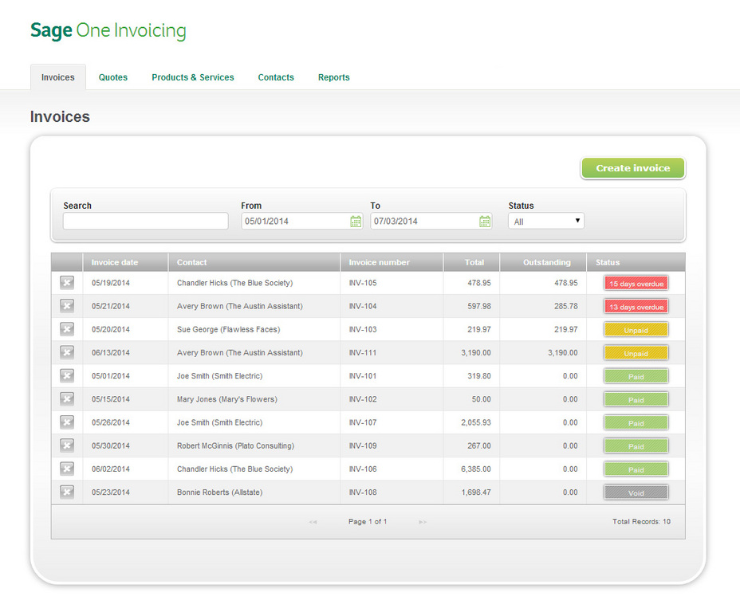Click the 15 days overdue status badge
The image size is (740, 612).
tap(636, 284)
